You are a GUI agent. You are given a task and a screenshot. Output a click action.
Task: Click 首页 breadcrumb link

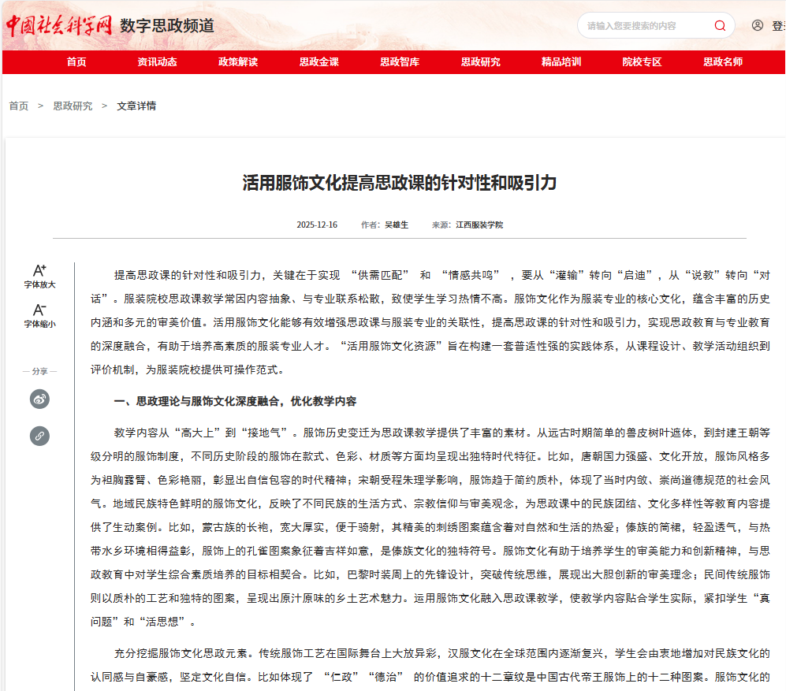tap(19, 106)
